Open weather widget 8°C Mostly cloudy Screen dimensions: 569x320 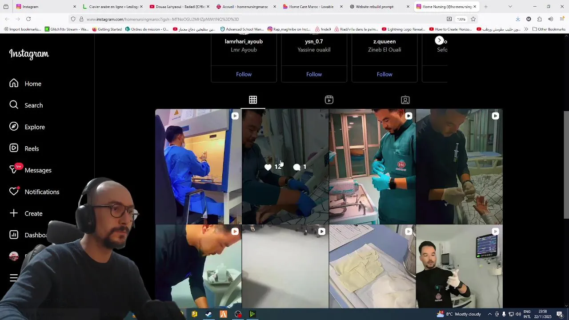coord(459,314)
